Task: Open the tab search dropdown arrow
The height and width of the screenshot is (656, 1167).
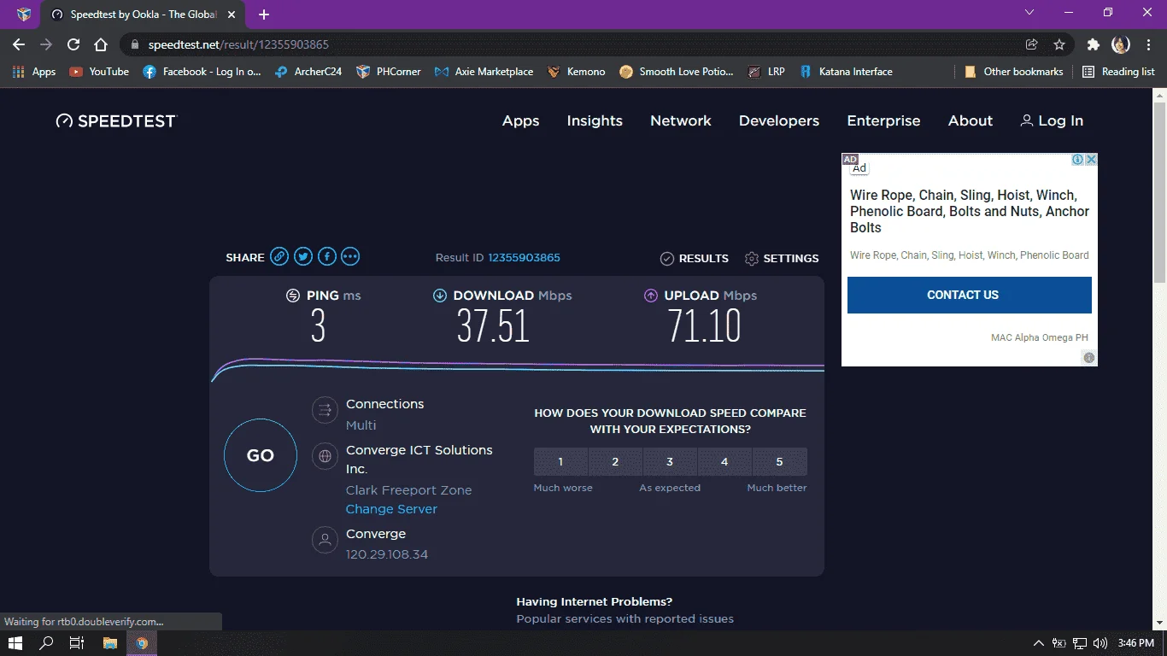Action: coord(1029,13)
